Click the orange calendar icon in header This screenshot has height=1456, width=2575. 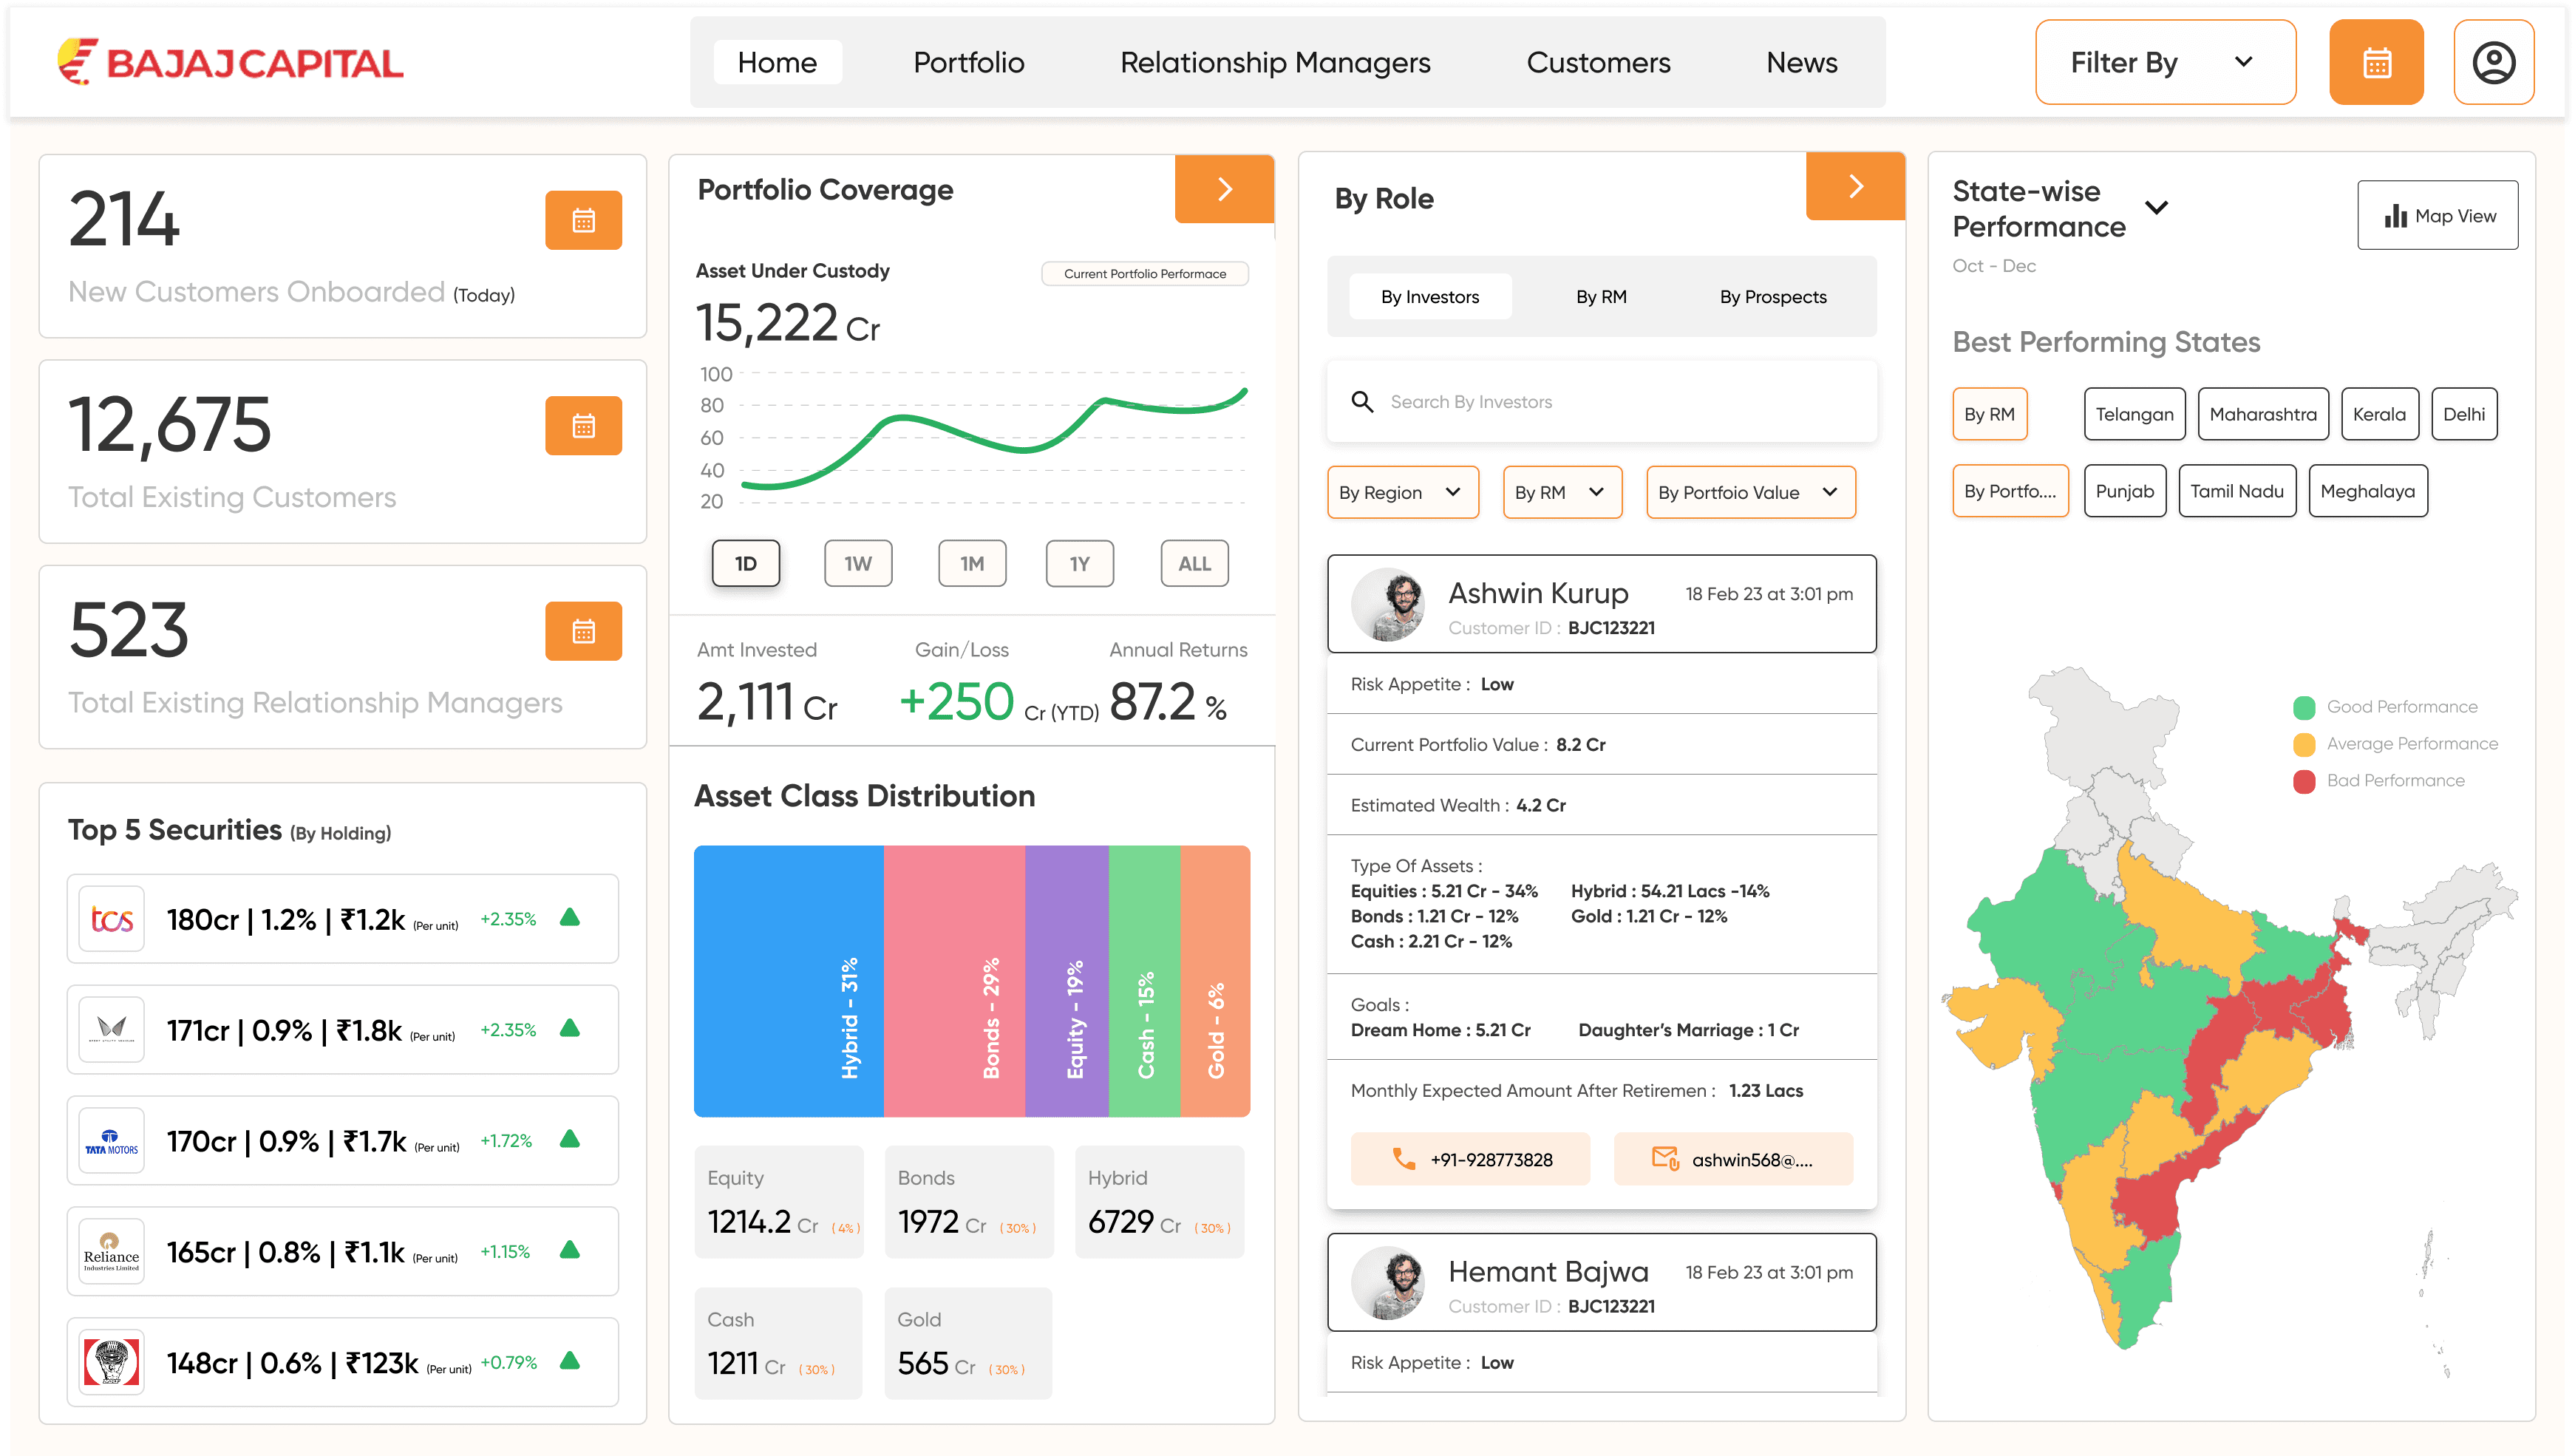click(x=2376, y=62)
